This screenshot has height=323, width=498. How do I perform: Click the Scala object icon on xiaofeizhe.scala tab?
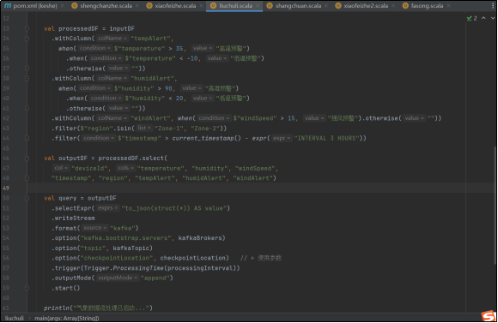pos(149,6)
